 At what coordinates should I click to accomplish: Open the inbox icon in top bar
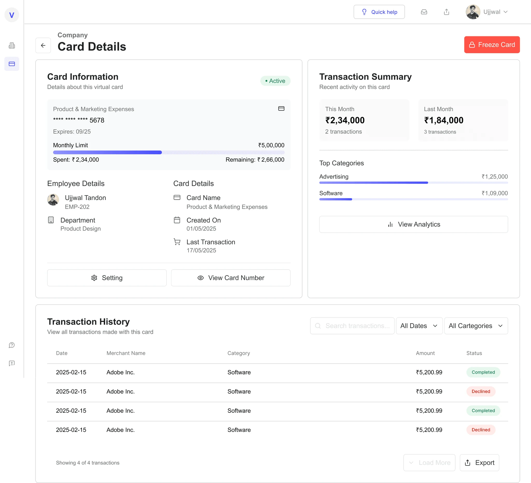tap(424, 12)
